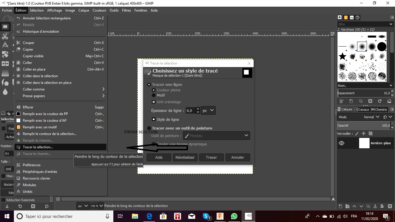Image resolution: width=395 pixels, height=222 pixels.
Task: Toggle lock alpha channel checkerboard icon
Action: coord(370,134)
